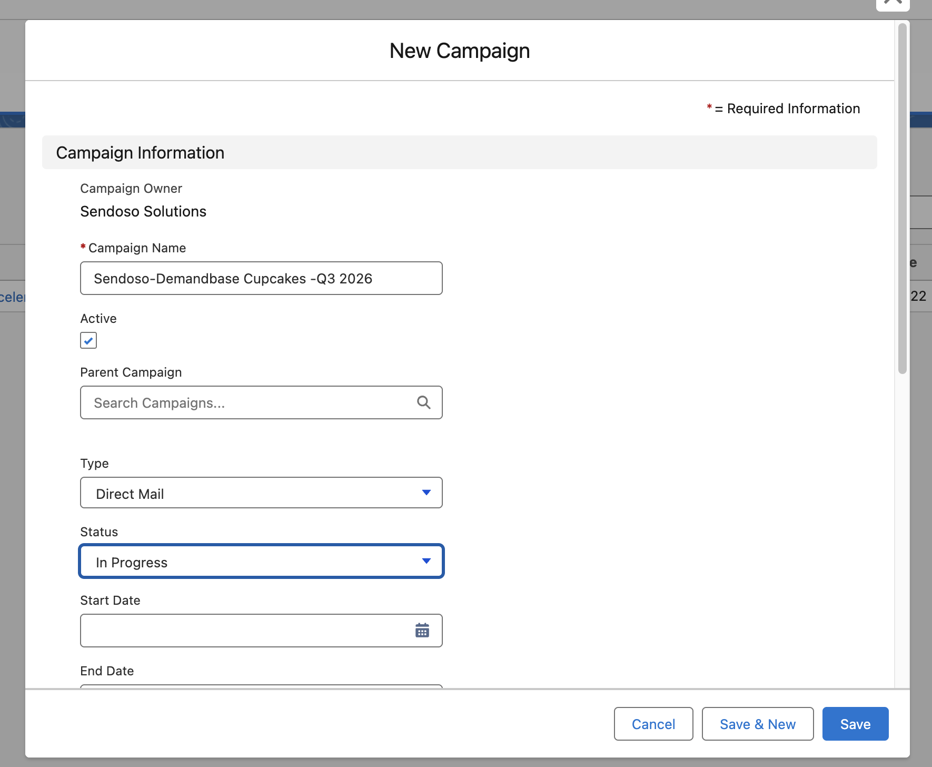The image size is (932, 767).
Task: Open the Start Date calendar picker icon
Action: [x=422, y=630]
